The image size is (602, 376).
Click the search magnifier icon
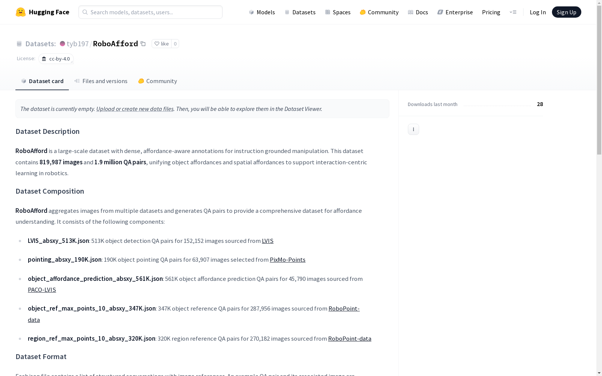pos(85,12)
